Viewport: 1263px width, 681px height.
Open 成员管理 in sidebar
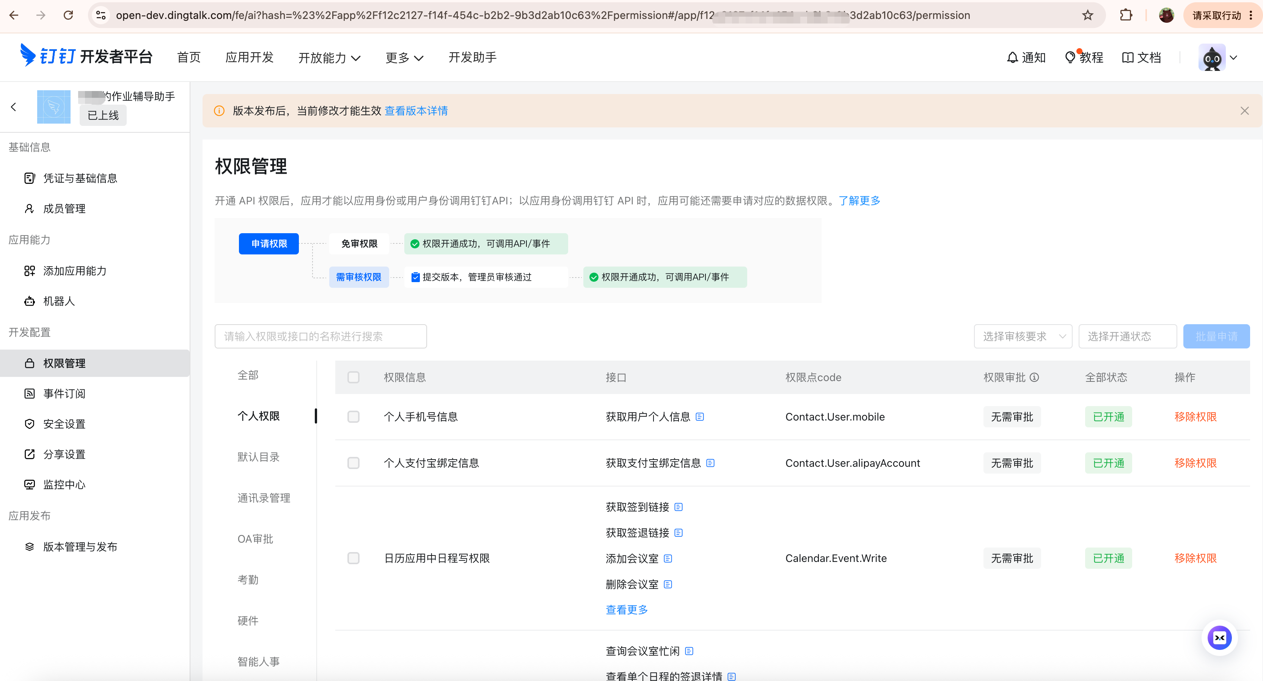click(94, 209)
